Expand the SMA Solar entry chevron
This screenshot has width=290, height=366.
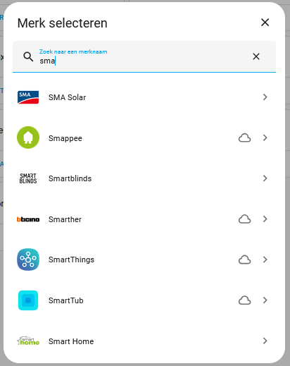click(265, 97)
